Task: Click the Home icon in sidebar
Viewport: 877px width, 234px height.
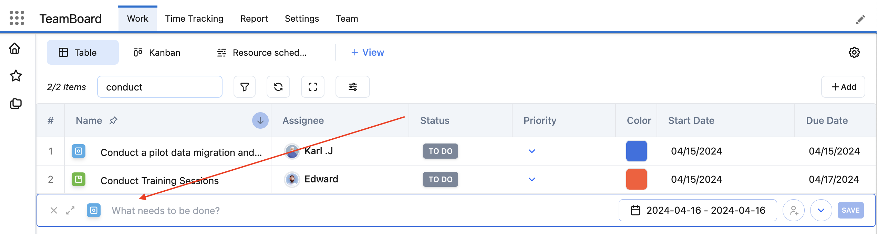Action: [x=15, y=49]
